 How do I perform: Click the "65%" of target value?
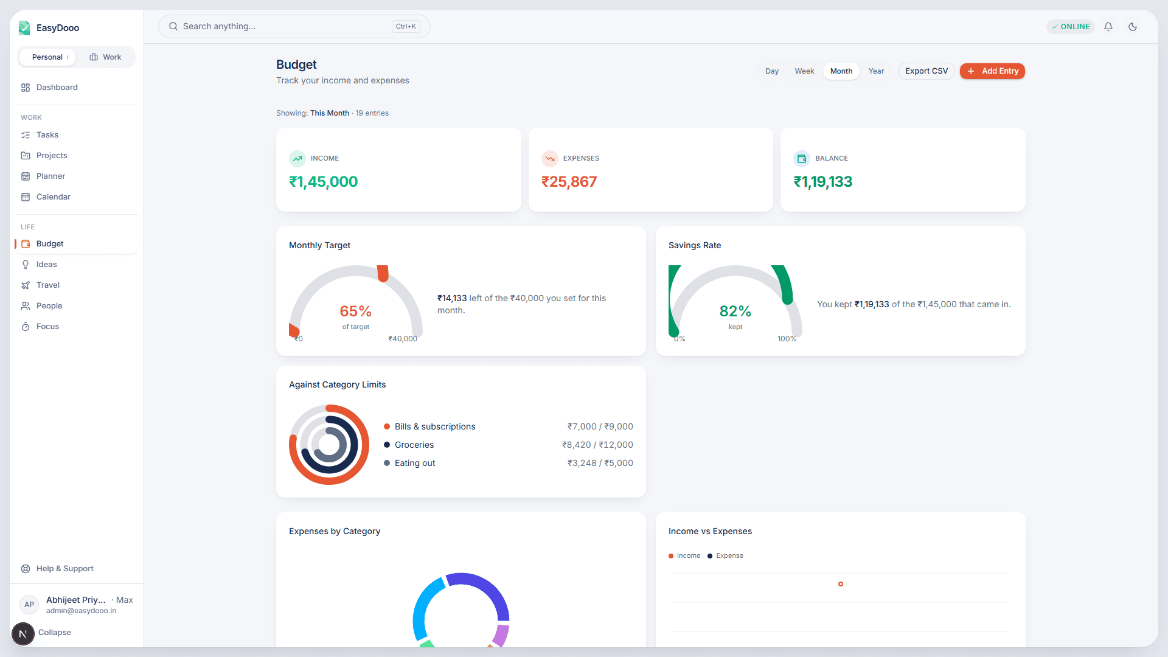pyautogui.click(x=356, y=311)
